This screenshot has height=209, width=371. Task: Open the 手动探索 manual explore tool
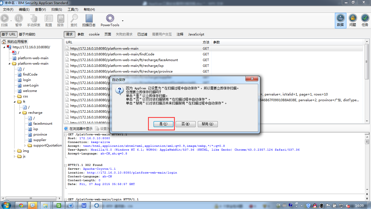click(x=34, y=19)
